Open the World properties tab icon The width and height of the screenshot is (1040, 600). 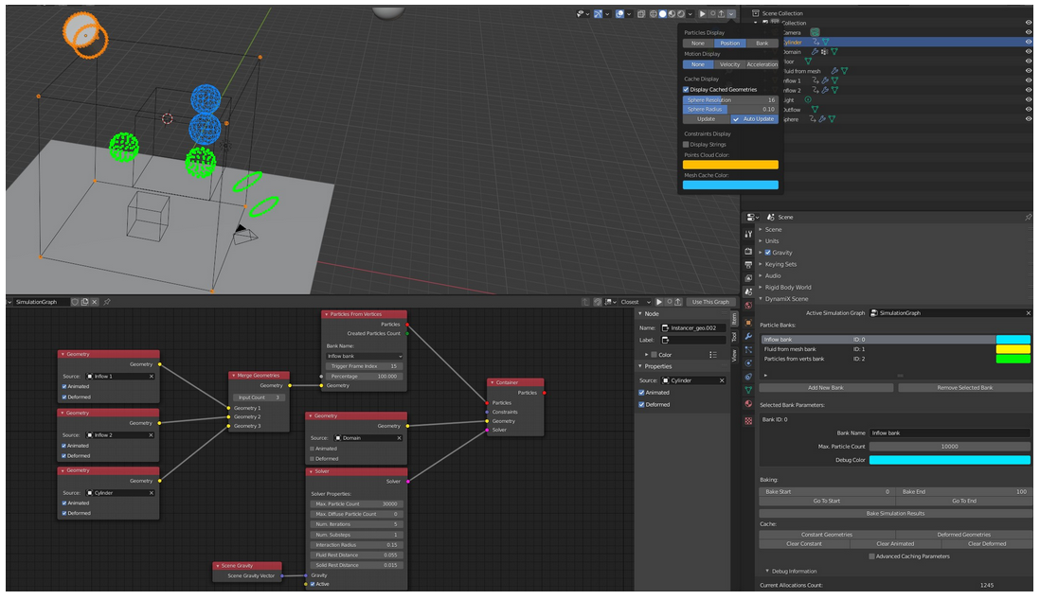click(x=748, y=306)
